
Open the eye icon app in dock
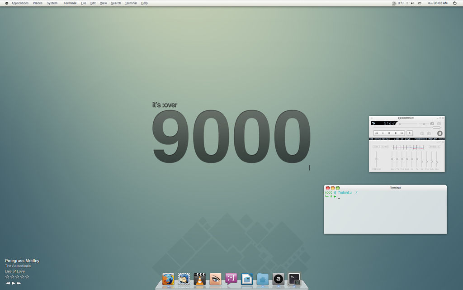click(215, 279)
